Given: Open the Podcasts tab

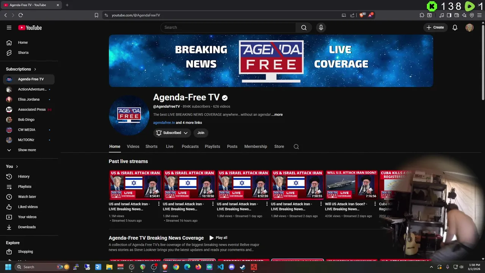Looking at the screenshot, I should point(190,146).
